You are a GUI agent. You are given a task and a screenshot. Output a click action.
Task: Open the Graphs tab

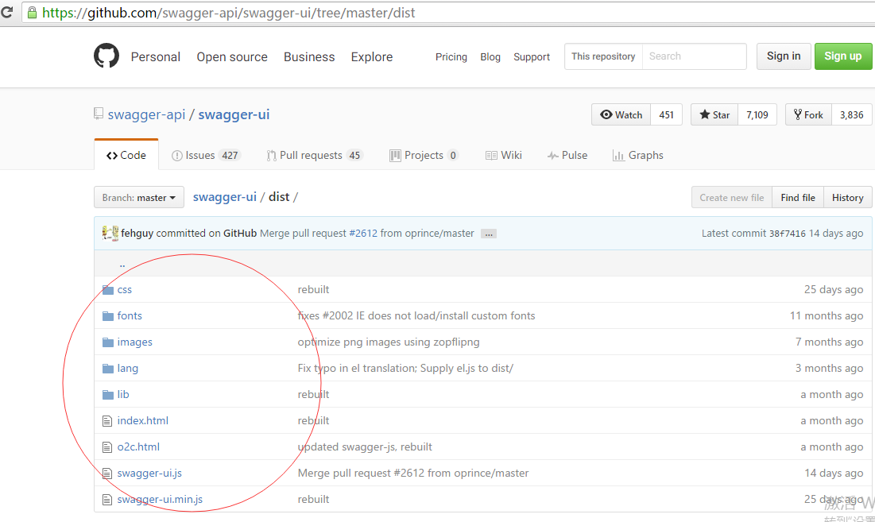[637, 156]
